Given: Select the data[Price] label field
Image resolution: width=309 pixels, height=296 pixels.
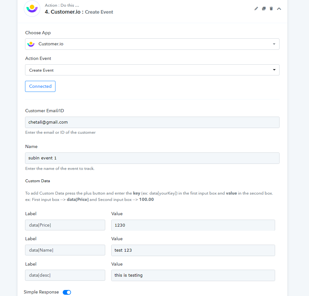Looking at the screenshot, I should 65,225.
